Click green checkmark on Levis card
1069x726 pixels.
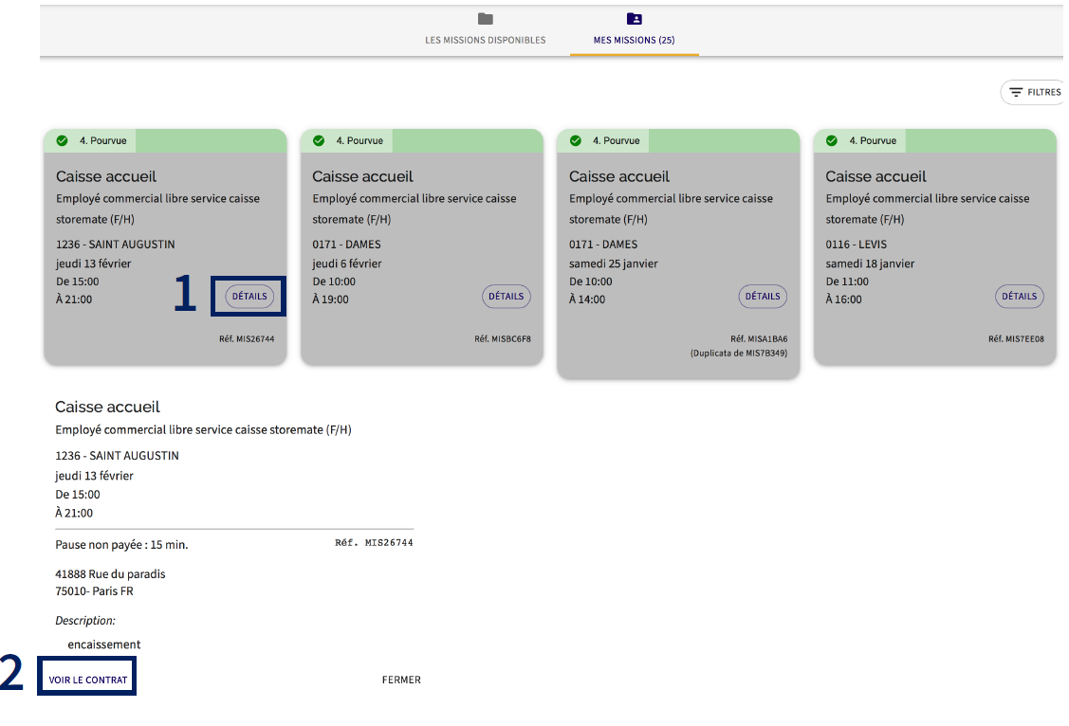coord(832,141)
